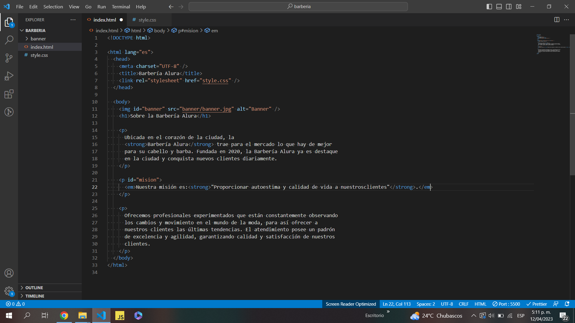The image size is (575, 323).
Task: Split the editor to the right
Action: [x=557, y=20]
